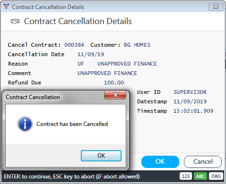Click the handshake icon beside the heading
This screenshot has width=226, height=184.
pyautogui.click(x=15, y=21)
